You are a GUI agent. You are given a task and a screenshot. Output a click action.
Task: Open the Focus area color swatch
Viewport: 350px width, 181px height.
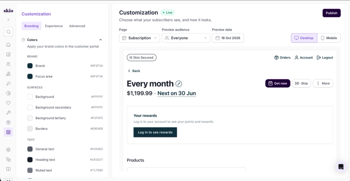click(x=30, y=76)
